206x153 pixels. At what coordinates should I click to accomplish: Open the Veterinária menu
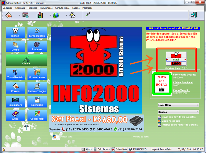(x=20, y=8)
